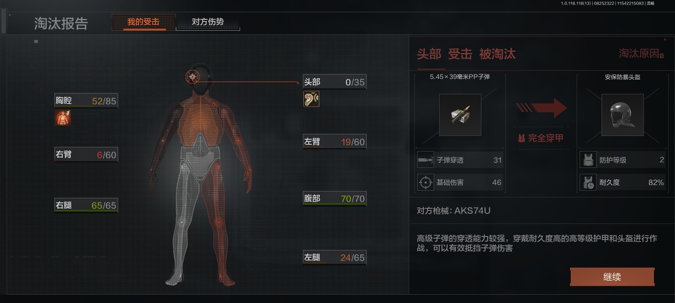Viewport: 675px width, 303px height.
Task: Click the full penetration armor icon
Action: click(x=522, y=138)
